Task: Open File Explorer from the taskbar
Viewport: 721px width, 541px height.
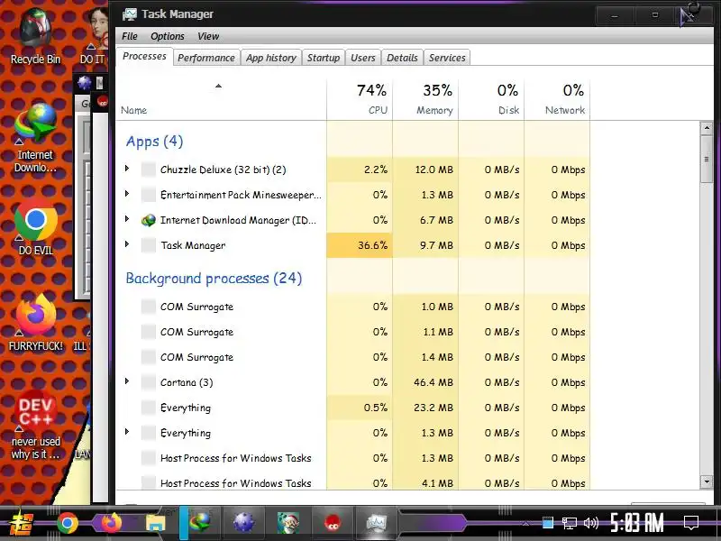Action: tap(155, 523)
